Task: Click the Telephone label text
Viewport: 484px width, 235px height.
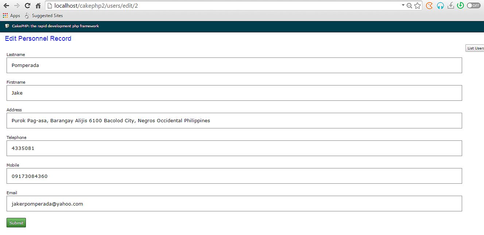Action: [x=16, y=138]
